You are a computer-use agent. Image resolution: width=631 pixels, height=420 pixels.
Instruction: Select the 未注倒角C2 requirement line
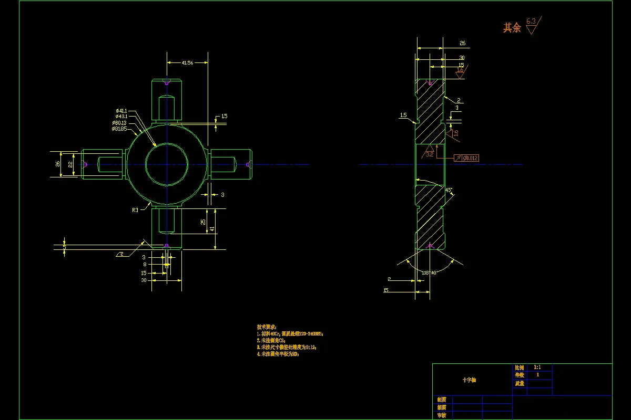pos(270,340)
